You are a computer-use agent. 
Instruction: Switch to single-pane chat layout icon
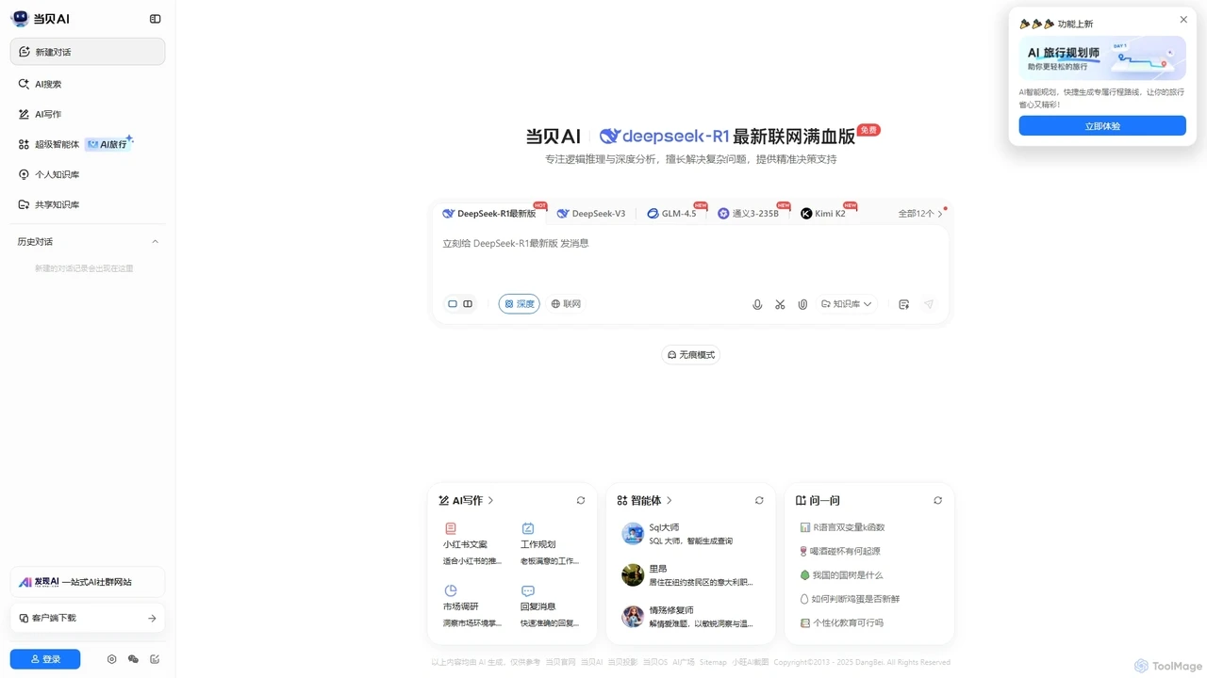pos(453,304)
